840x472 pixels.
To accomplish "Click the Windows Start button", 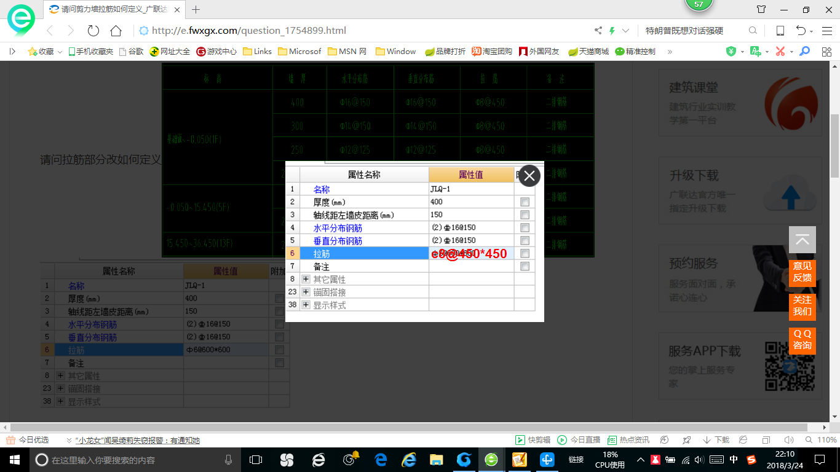I will pyautogui.click(x=14, y=459).
